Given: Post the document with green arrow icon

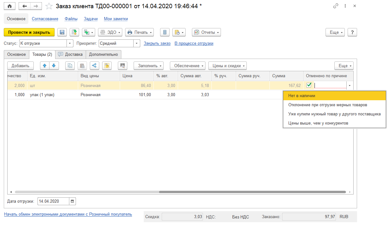Looking at the screenshot, I should [74, 32].
